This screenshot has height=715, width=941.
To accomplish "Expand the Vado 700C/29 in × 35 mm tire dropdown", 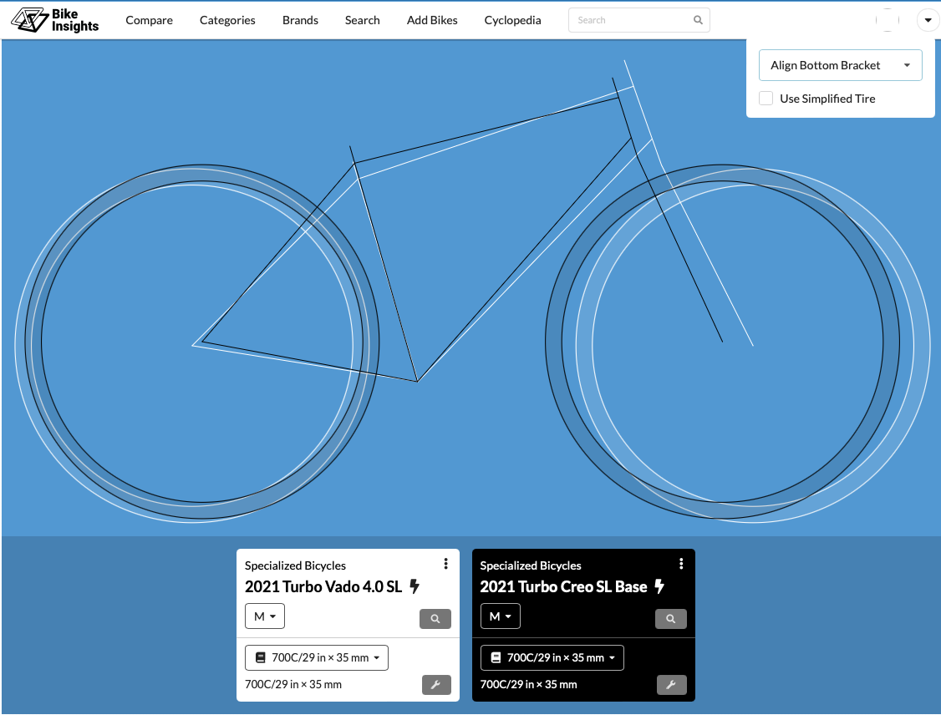I will pos(317,657).
